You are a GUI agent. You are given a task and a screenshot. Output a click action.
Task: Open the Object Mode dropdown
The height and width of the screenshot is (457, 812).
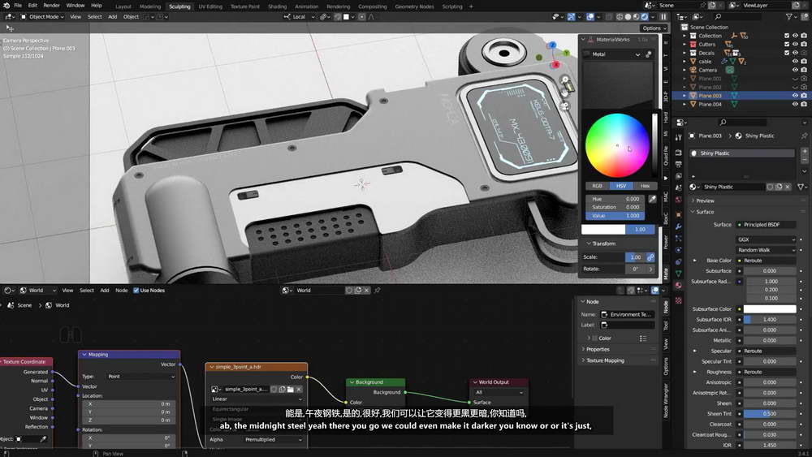42,16
